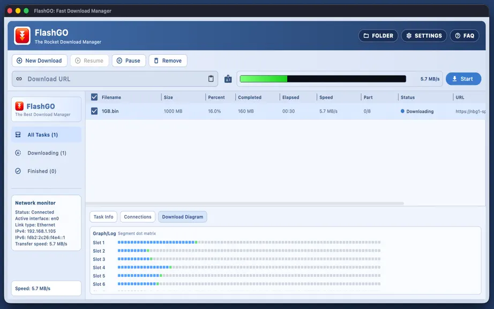Viewport: 494px width, 309px height.
Task: Click the Downloading status cell
Action: (x=417, y=111)
